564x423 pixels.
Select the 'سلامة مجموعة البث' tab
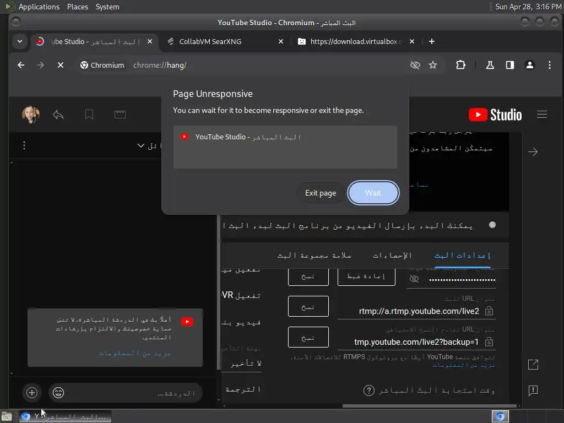tap(314, 256)
